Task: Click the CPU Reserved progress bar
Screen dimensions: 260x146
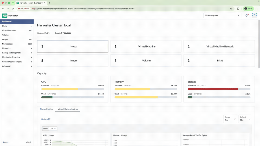Action: click(x=73, y=89)
